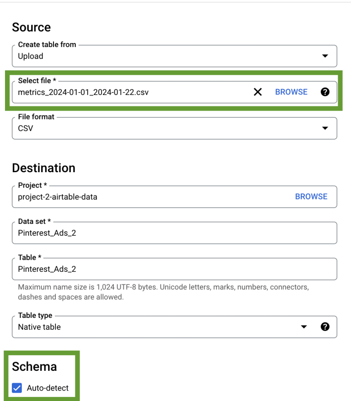The width and height of the screenshot is (351, 401).
Task: Click BROWSE next to the file field
Action: [x=291, y=92]
